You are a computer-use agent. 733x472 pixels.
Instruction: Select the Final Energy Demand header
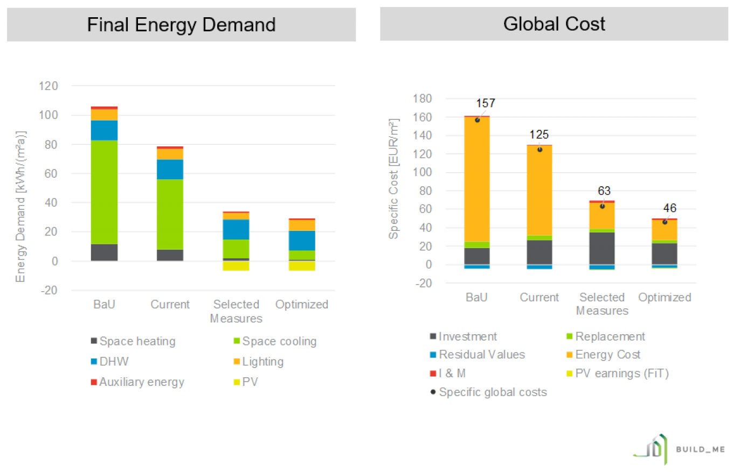click(181, 25)
